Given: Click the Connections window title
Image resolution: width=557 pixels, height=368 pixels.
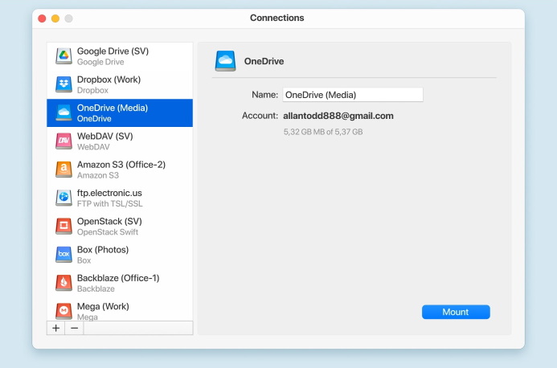Looking at the screenshot, I should 277,18.
